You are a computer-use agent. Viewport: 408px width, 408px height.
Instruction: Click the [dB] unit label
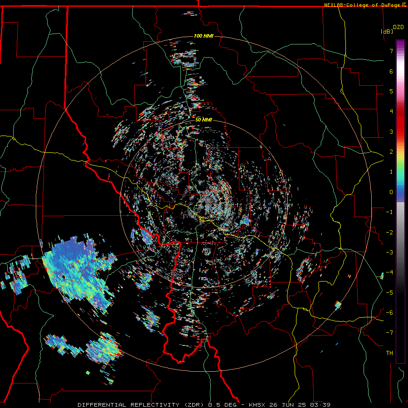coord(387,31)
